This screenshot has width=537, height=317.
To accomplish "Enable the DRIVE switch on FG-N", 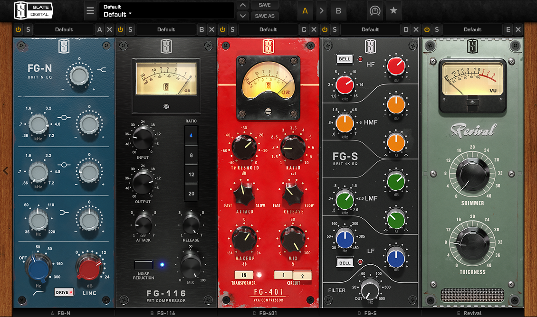I will (64, 292).
